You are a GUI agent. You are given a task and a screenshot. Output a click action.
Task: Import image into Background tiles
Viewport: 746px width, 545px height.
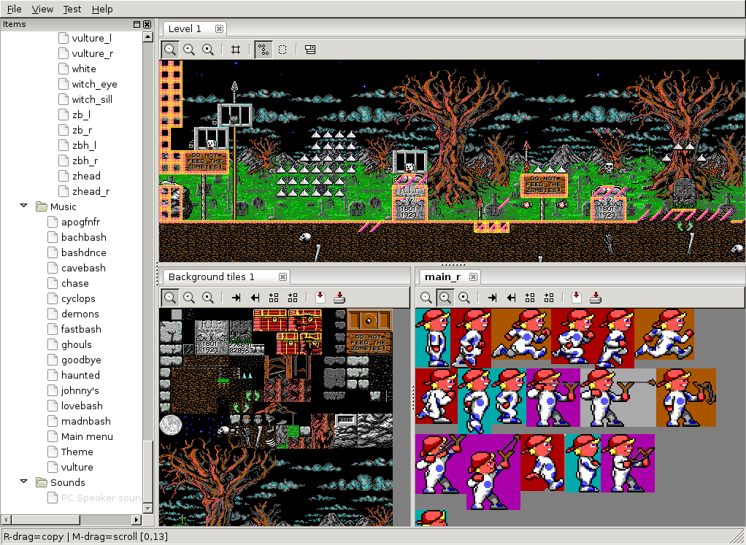tap(320, 298)
